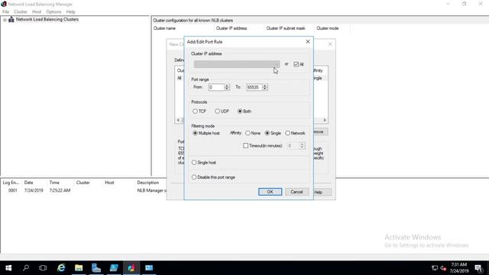Click Network Load Balancing Clusters tree icon
This screenshot has height=275, width=489.
(x=11, y=19)
